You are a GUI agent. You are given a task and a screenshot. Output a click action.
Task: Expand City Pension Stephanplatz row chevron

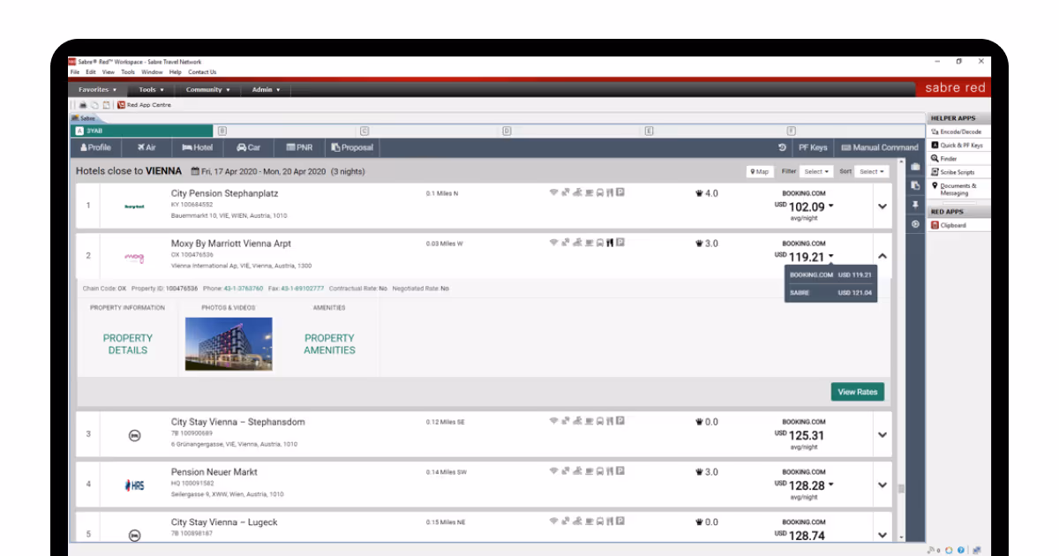pyautogui.click(x=882, y=207)
